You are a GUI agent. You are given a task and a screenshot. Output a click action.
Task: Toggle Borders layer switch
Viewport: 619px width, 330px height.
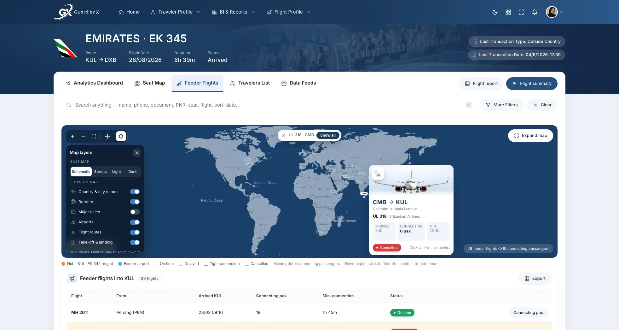pos(135,202)
